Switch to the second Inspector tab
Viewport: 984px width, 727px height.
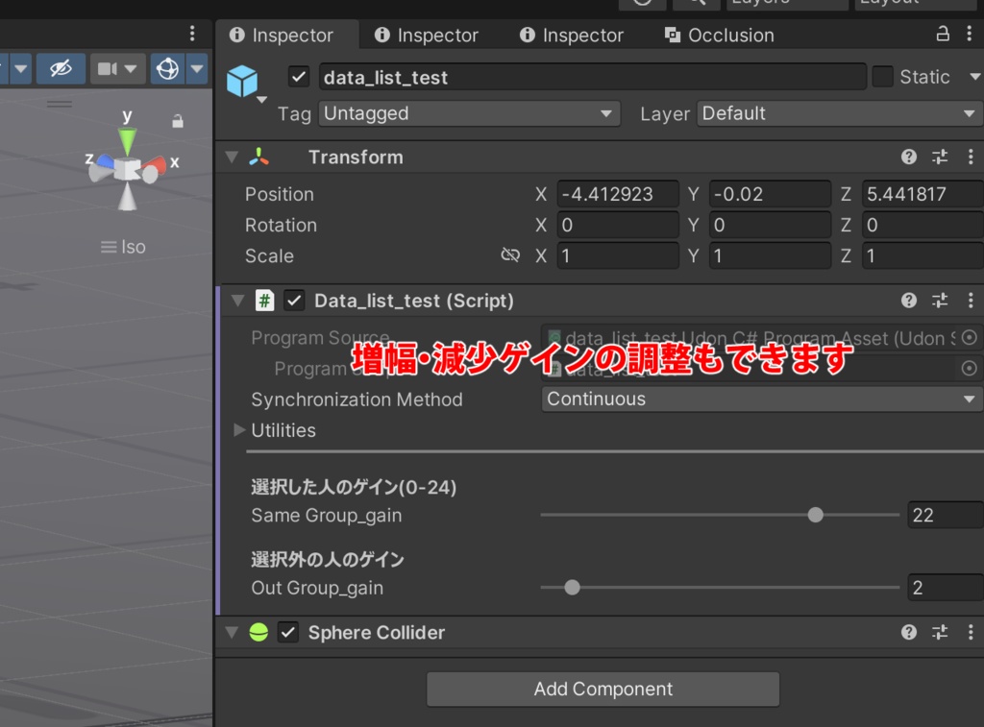click(x=426, y=36)
